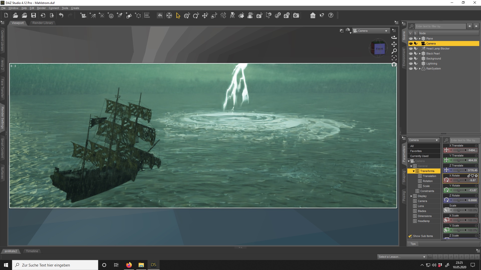Uncheck the Show Sub Items checkbox
481x270 pixels.
(x=410, y=236)
